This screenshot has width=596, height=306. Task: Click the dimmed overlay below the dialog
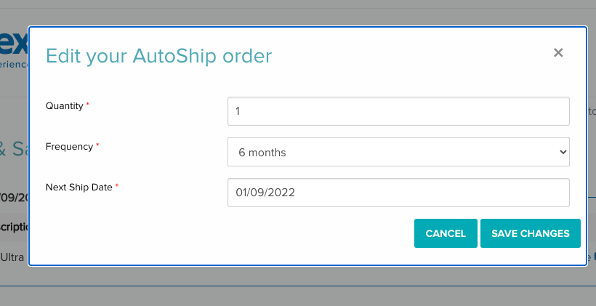tap(298, 294)
